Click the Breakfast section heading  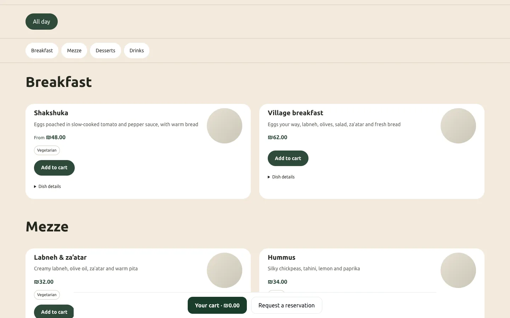[x=59, y=82]
